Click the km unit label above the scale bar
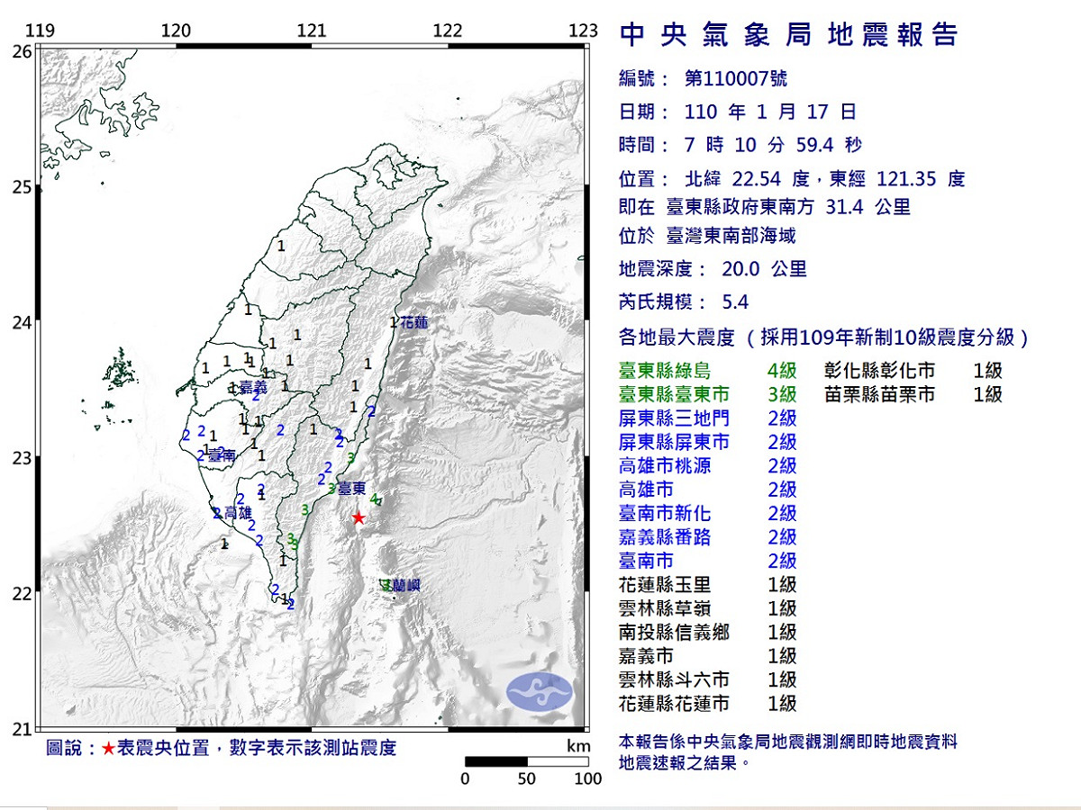 578,746
